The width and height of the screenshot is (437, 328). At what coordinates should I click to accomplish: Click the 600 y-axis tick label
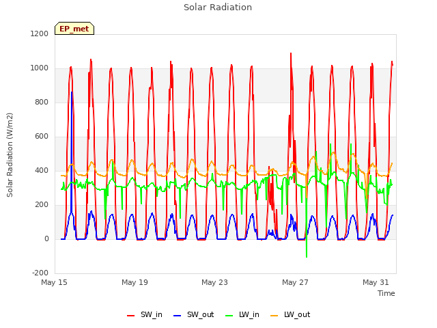(x=42, y=137)
